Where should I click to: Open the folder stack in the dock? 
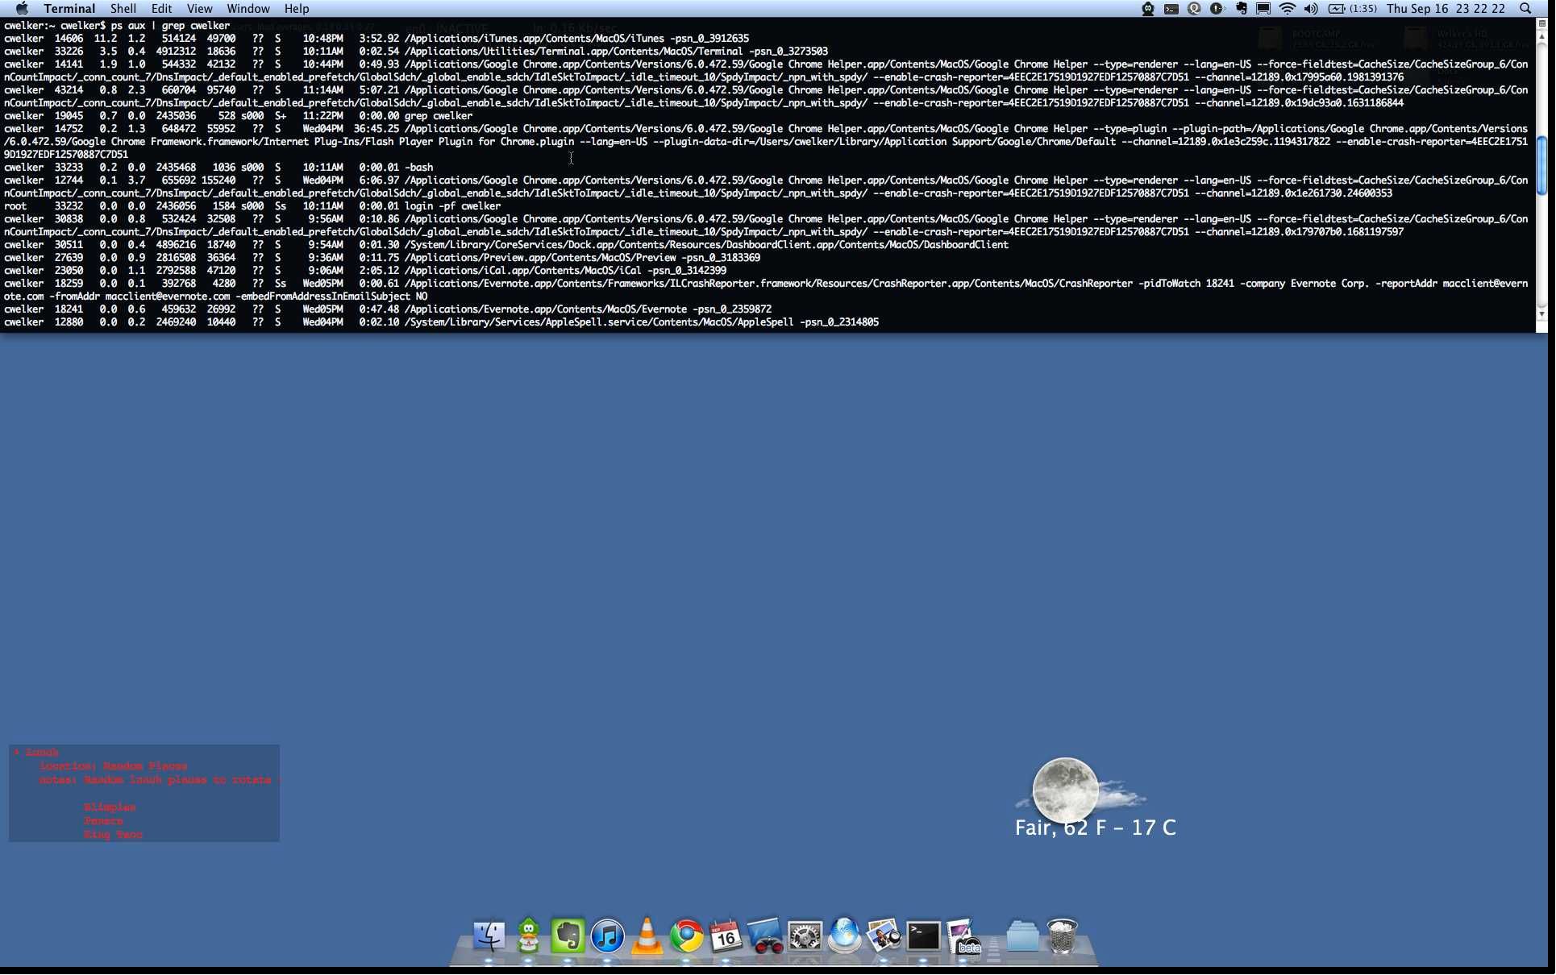(x=1022, y=936)
